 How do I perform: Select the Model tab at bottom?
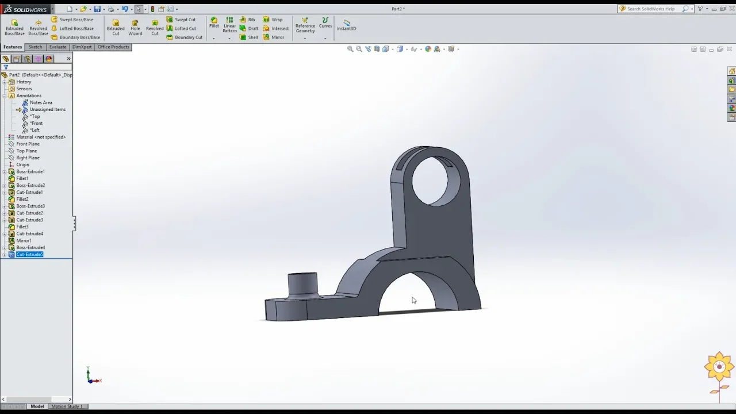pos(37,407)
